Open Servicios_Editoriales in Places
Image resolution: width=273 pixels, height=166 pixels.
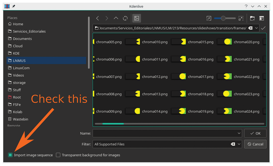46,31
